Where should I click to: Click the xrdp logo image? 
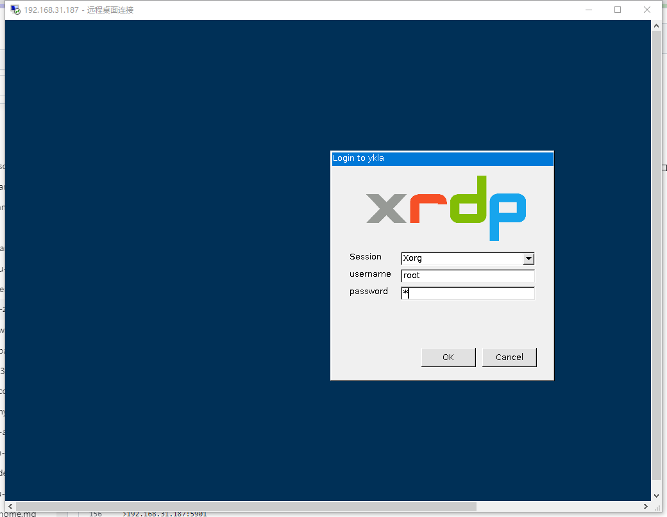coord(446,208)
